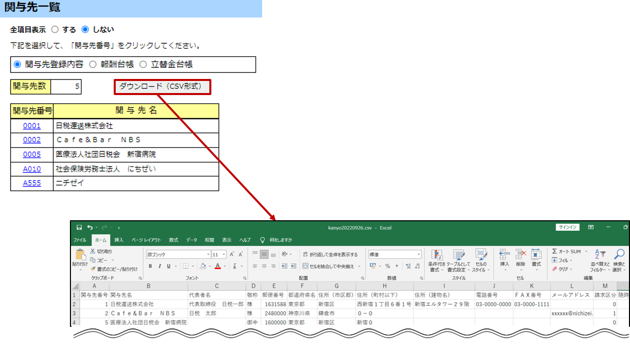This screenshot has width=630, height=350.
Task: Select the 報酬台帳 radio button
Action: pyautogui.click(x=93, y=64)
